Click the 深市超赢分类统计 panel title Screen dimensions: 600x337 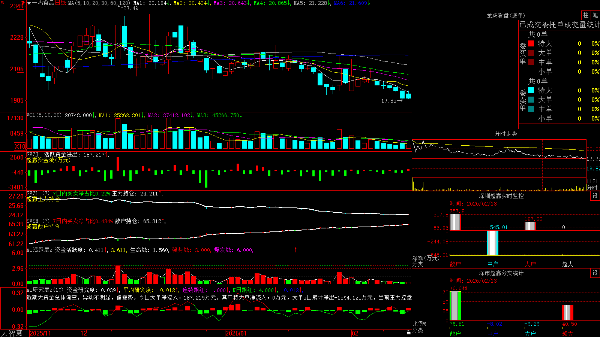coord(501,273)
